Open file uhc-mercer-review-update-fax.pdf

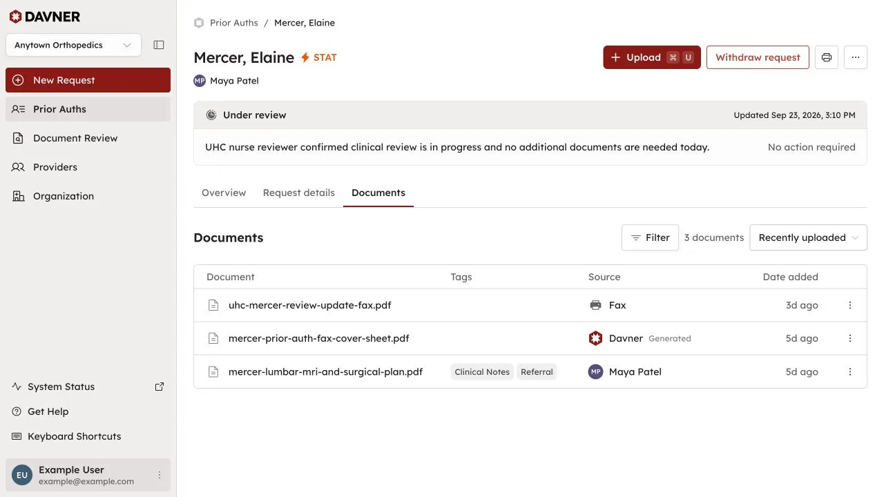point(310,305)
